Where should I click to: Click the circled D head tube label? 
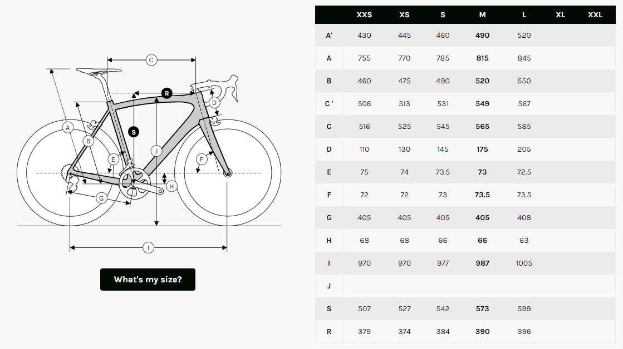(x=214, y=103)
